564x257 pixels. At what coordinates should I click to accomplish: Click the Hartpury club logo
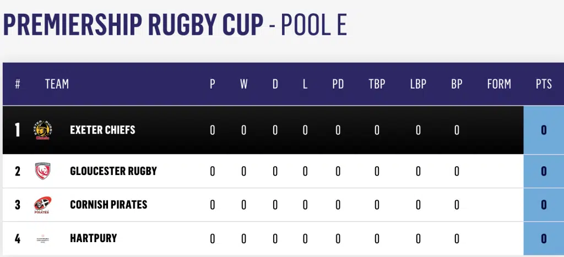(x=43, y=239)
